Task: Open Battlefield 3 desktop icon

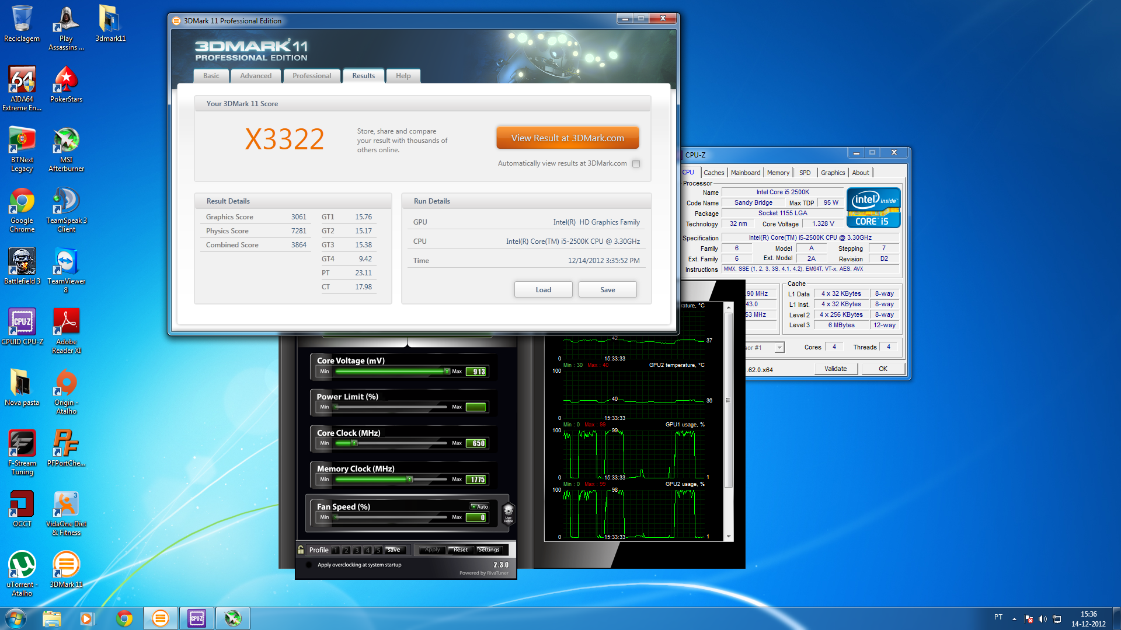Action: tap(22, 265)
